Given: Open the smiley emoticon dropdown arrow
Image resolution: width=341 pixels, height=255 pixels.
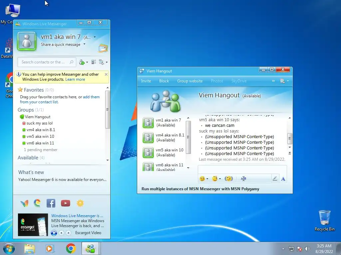Looking at the screenshot, I should pyautogui.click(x=207, y=179).
